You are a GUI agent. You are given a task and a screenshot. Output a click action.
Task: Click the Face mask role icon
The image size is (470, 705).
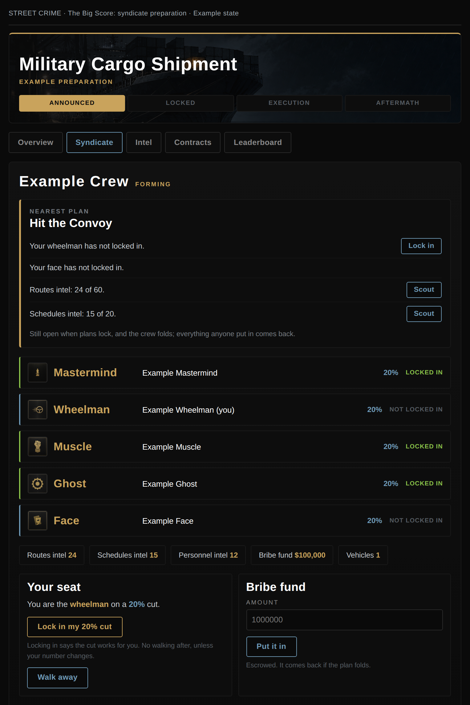[x=38, y=521]
